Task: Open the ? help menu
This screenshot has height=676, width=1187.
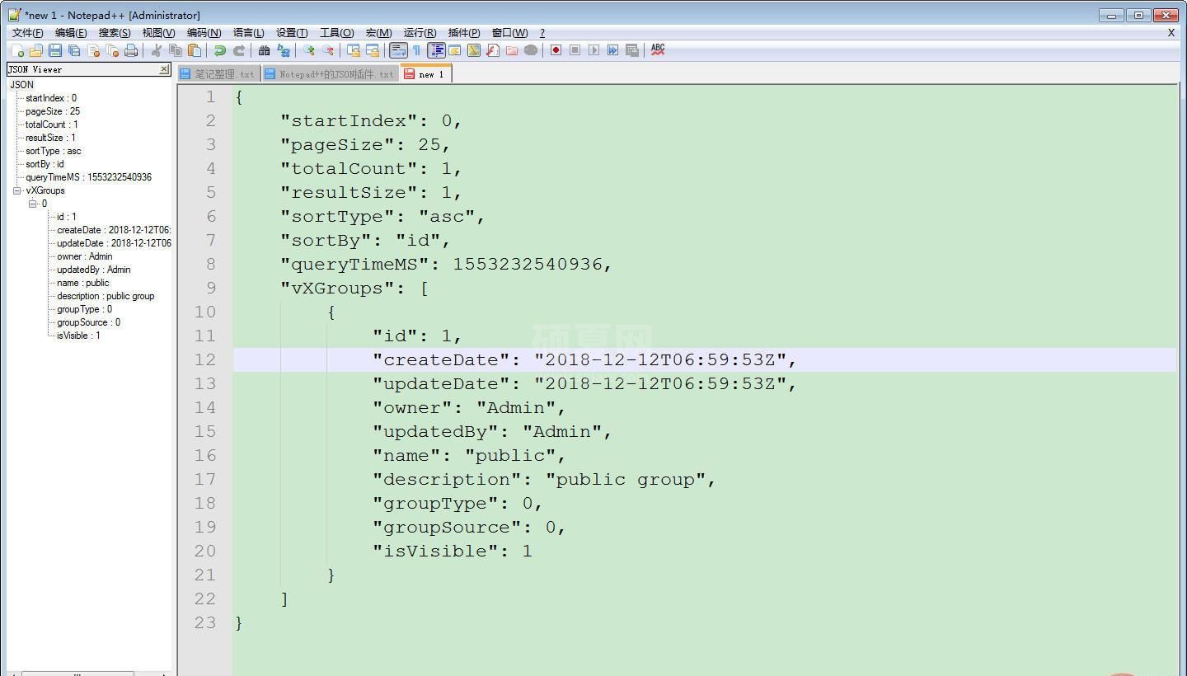Action: (542, 33)
